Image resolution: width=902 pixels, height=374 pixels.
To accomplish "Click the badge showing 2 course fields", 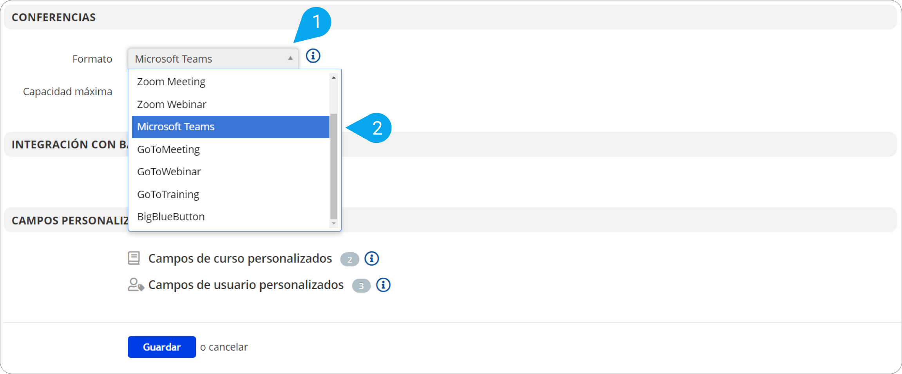I will pos(350,259).
